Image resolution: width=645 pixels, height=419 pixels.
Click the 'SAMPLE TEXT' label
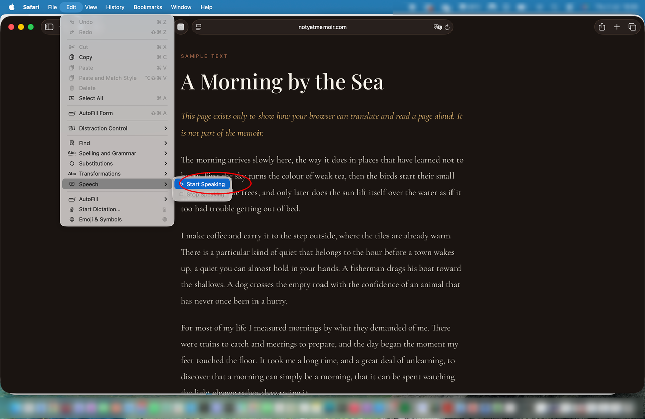click(205, 56)
